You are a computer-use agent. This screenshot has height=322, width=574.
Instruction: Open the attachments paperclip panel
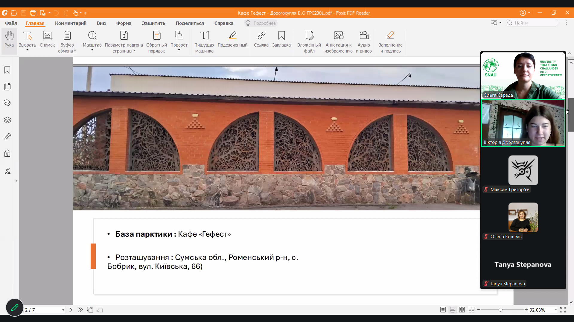(7, 137)
